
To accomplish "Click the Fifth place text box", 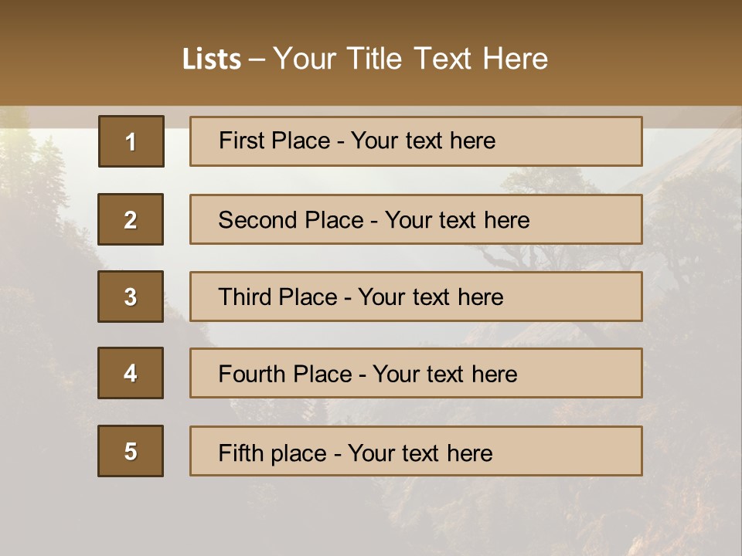I will (416, 451).
